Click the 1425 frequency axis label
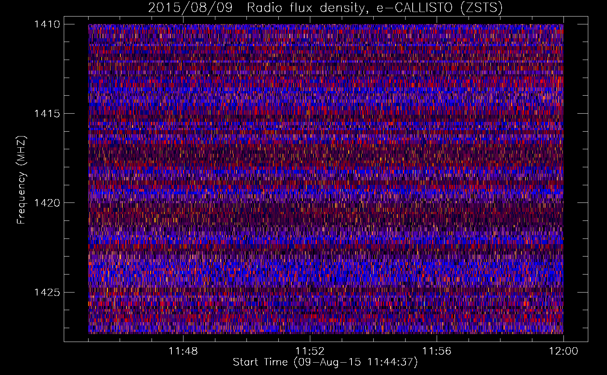This screenshot has width=607, height=375. pos(47,292)
